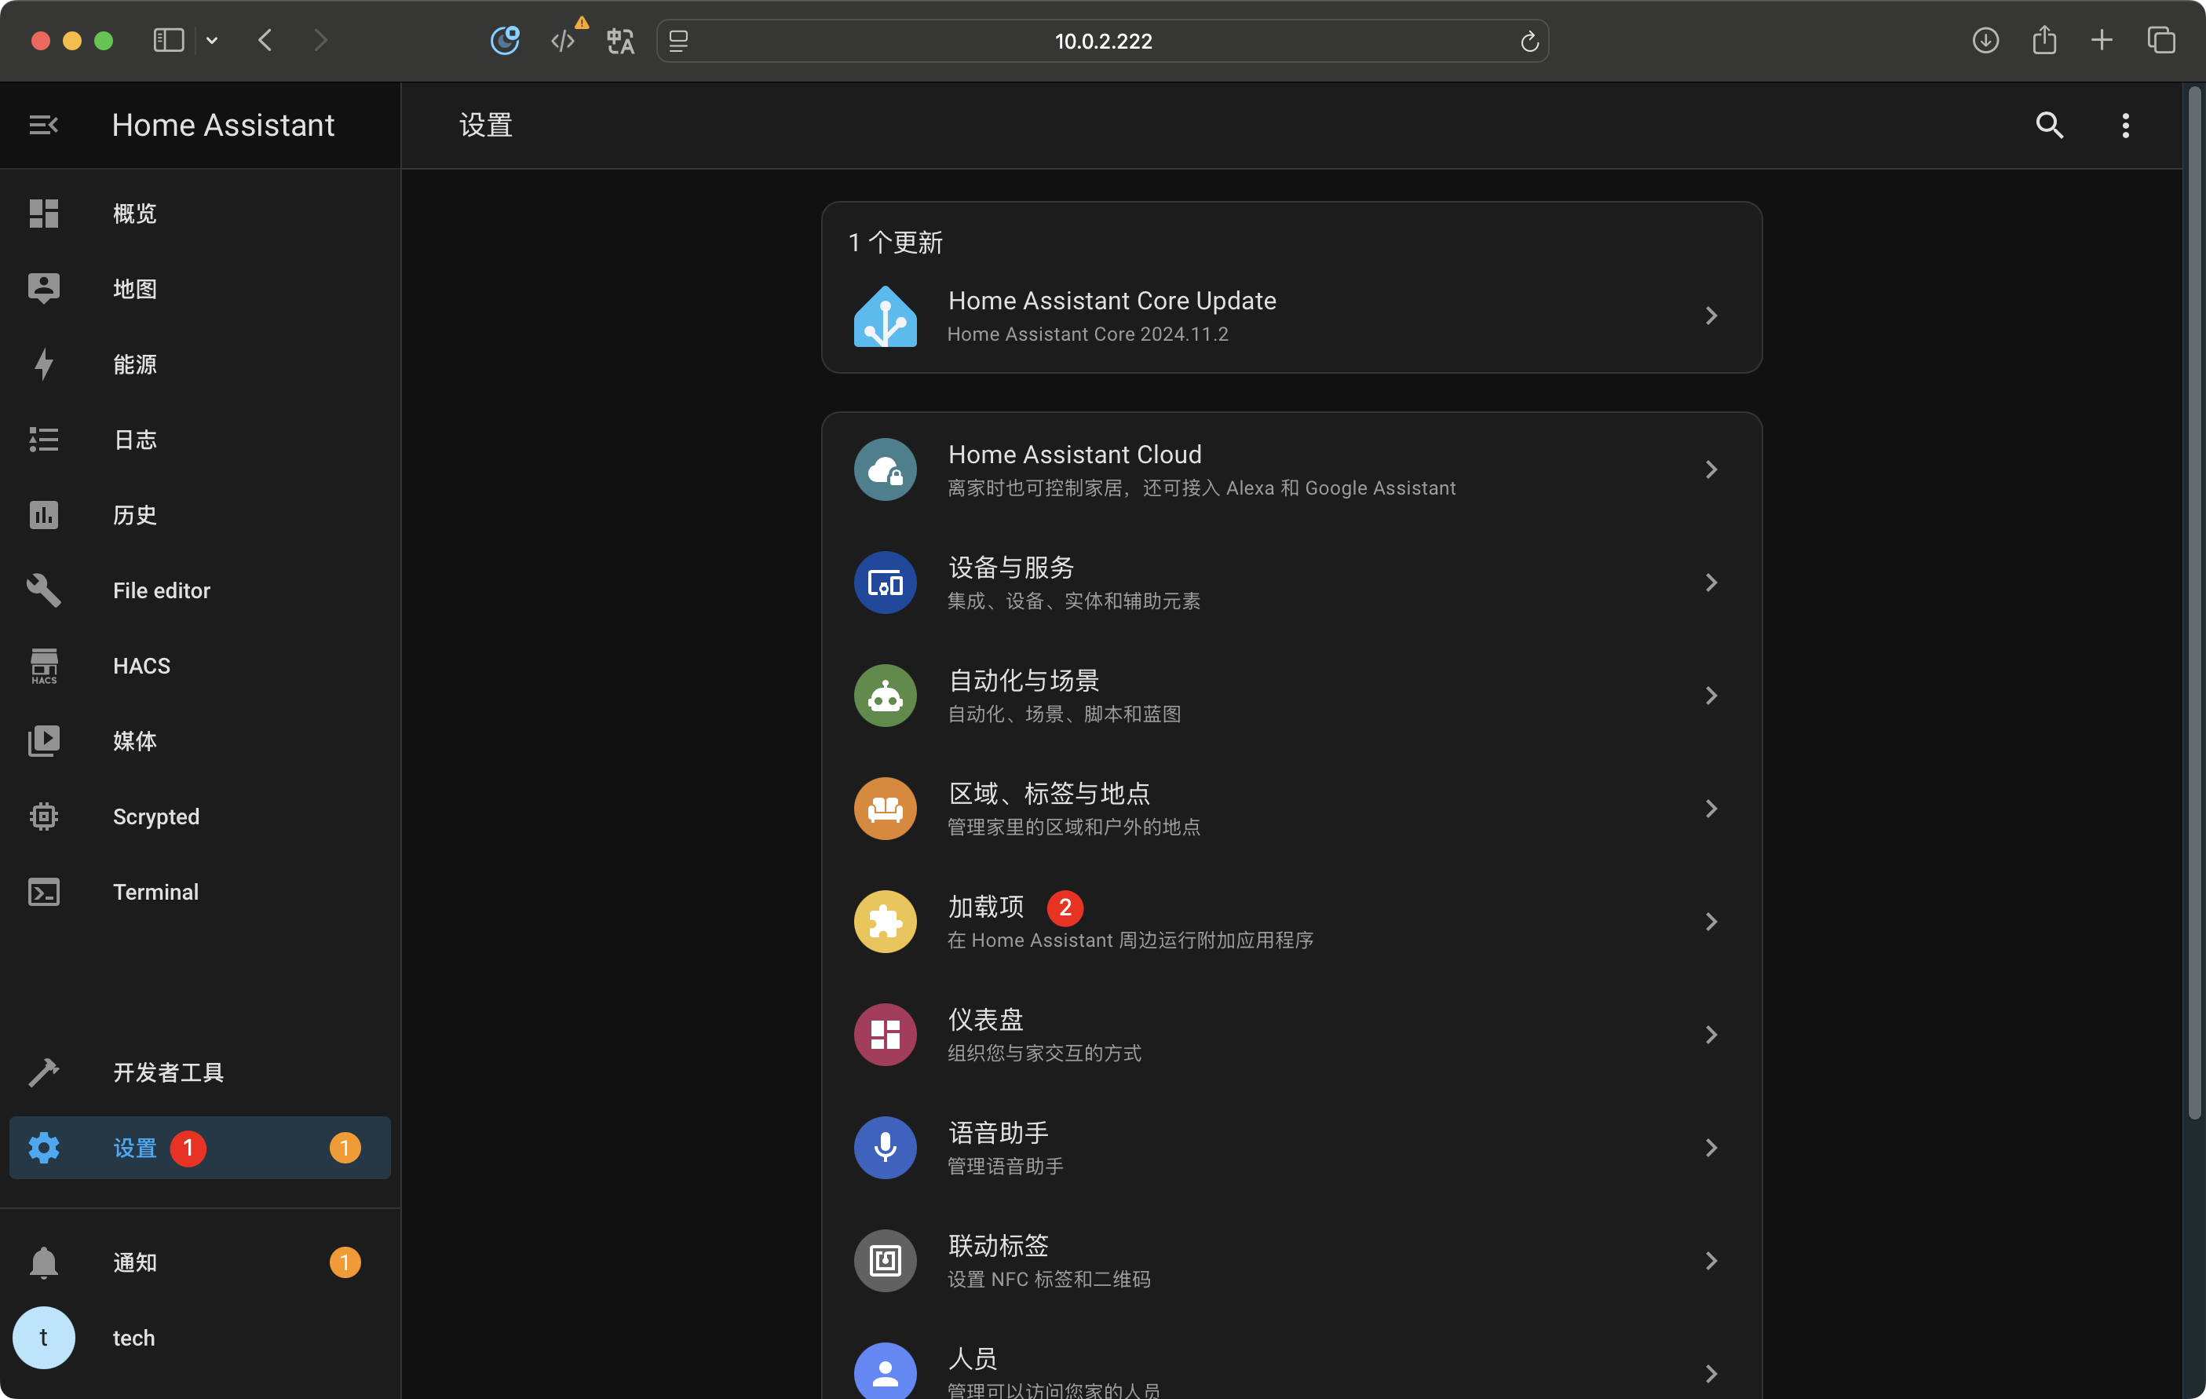Show Safari tab overview
This screenshot has width=2206, height=1399.
[x=2161, y=40]
